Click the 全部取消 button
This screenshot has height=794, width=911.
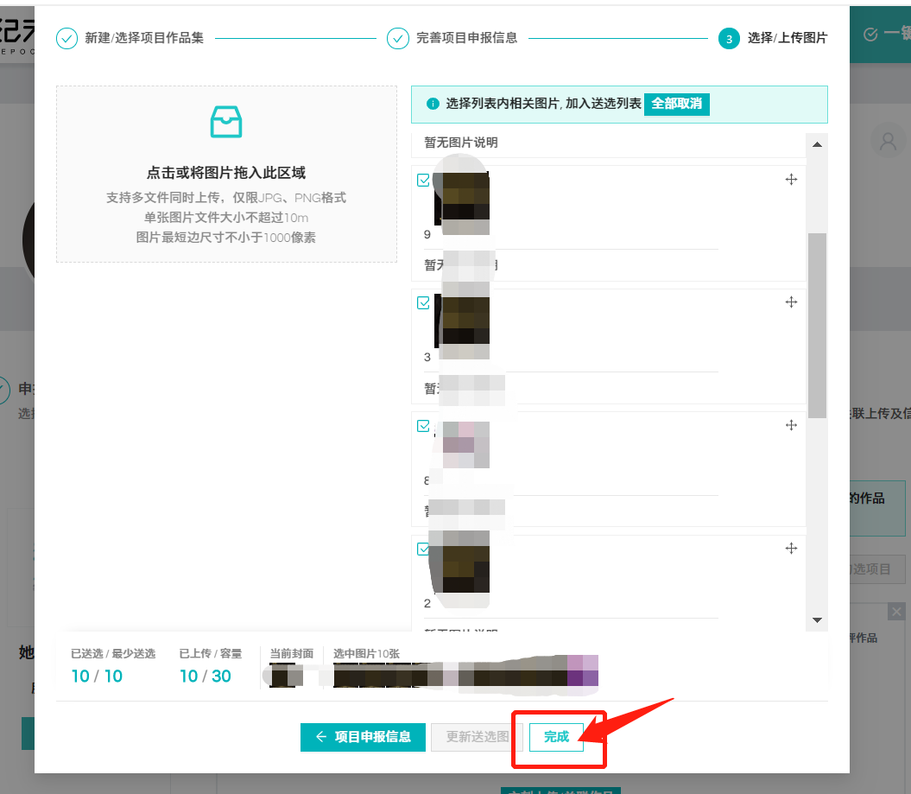677,104
